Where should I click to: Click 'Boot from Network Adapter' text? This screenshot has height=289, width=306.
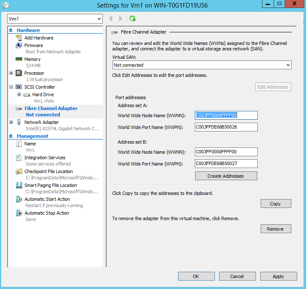pyautogui.click(x=53, y=52)
